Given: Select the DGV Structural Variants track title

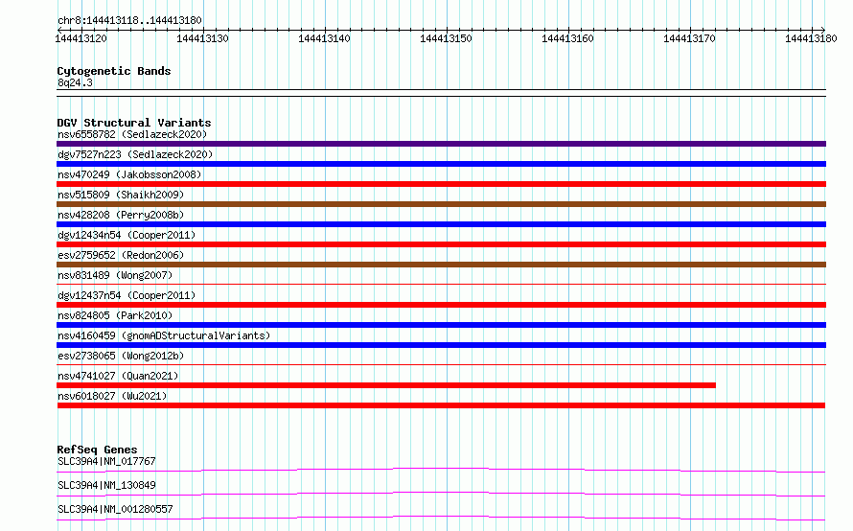Looking at the screenshot, I should point(134,123).
